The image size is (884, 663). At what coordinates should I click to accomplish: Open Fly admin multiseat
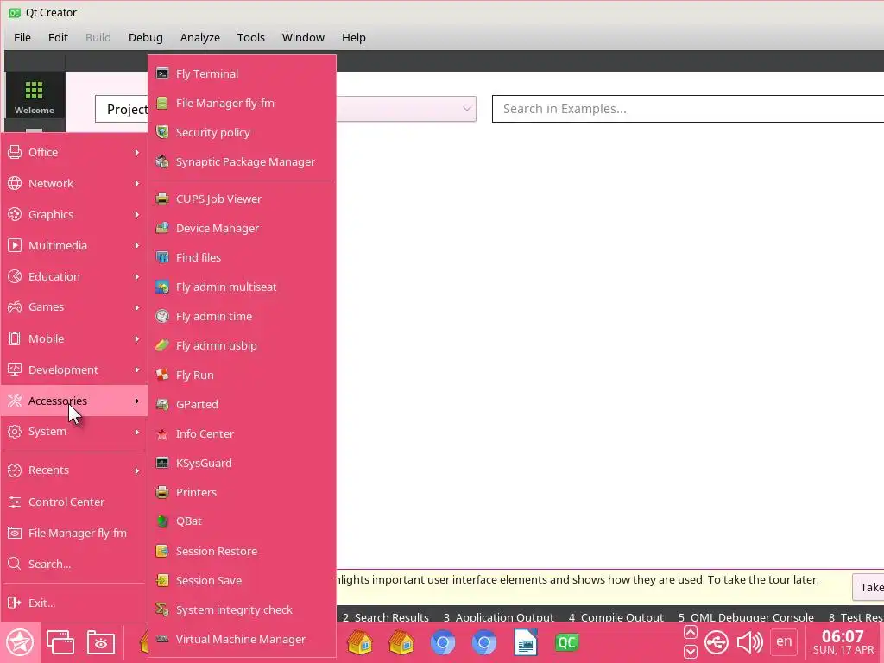[242, 287]
